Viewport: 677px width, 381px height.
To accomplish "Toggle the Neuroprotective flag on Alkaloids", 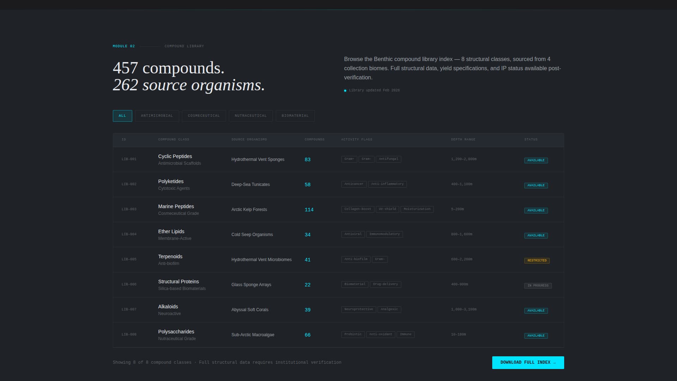I will (358, 309).
